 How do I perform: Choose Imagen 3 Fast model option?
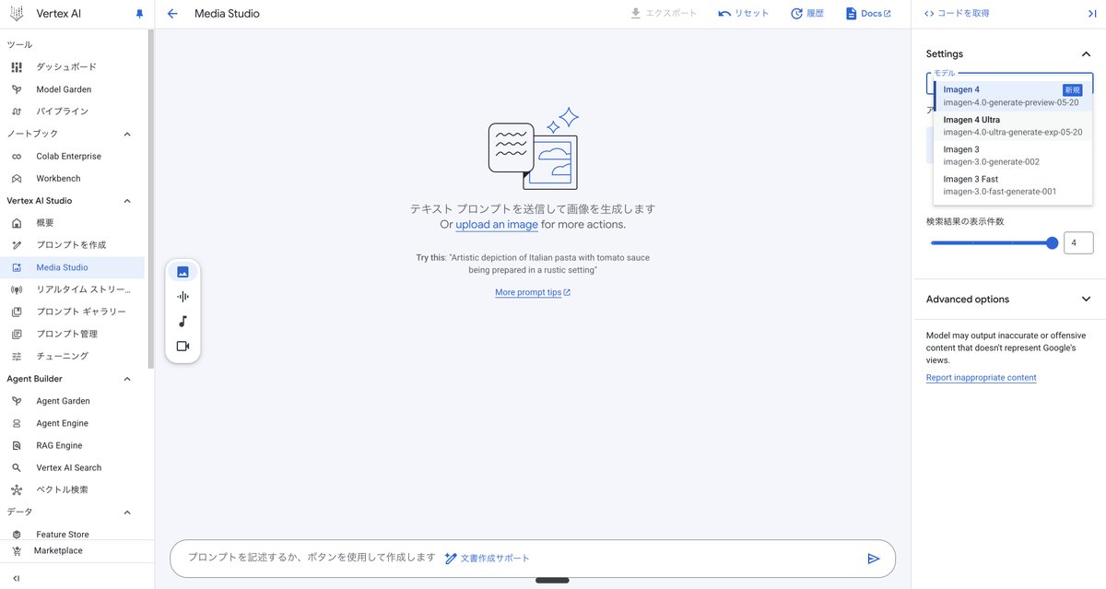pyautogui.click(x=1013, y=185)
